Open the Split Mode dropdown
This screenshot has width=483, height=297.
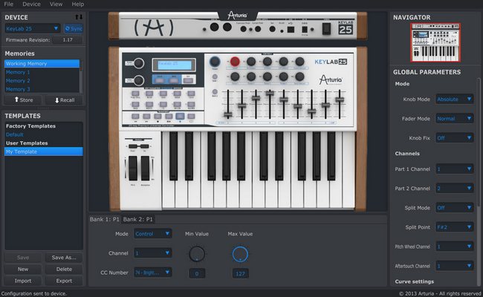pos(454,208)
